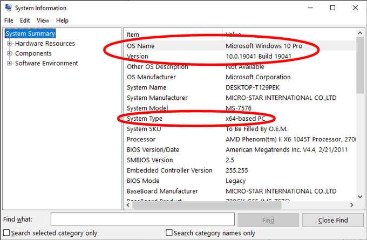Image resolution: width=367 pixels, height=240 pixels.
Task: Click the DESKTOP-T129PEK value
Action: [253, 87]
